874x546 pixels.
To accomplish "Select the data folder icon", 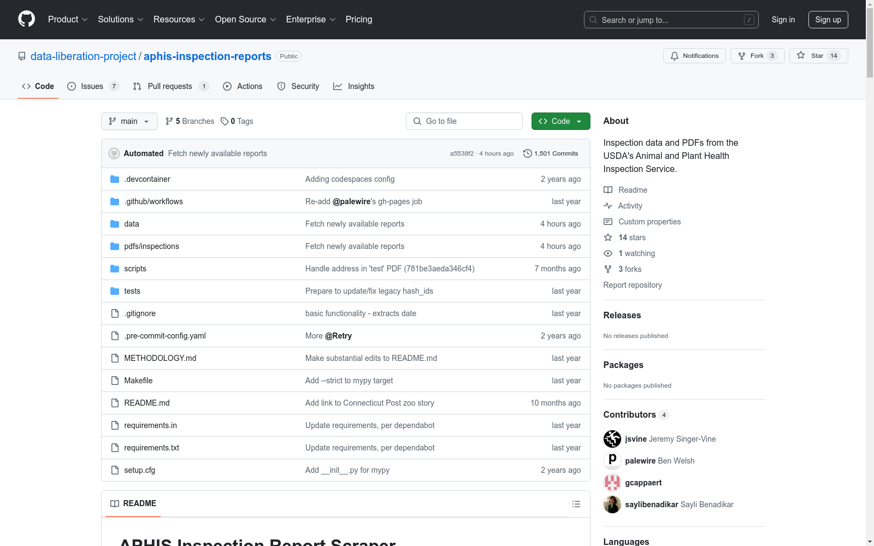I will coord(115,224).
